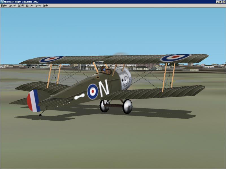Open the Options menu
The width and height of the screenshot is (226, 169).
point(30,6)
